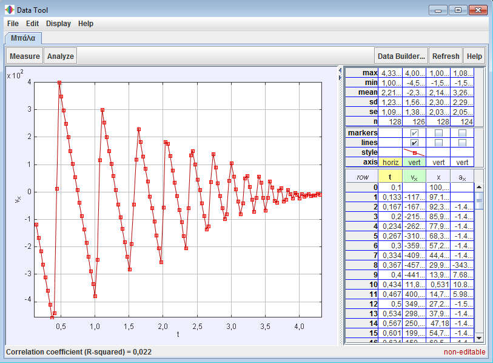Image resolution: width=493 pixels, height=363 pixels.
Task: Click the Analyze button
Action: coord(61,56)
